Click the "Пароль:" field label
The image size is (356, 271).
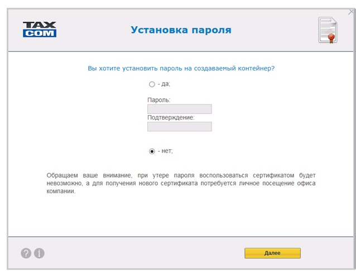[159, 100]
